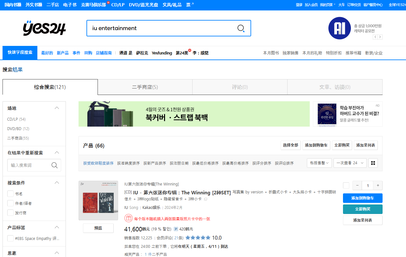Collapse the 恩惠 section

point(57,253)
